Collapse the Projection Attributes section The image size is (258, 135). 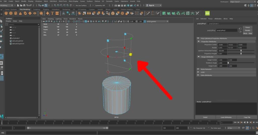(x=199, y=42)
